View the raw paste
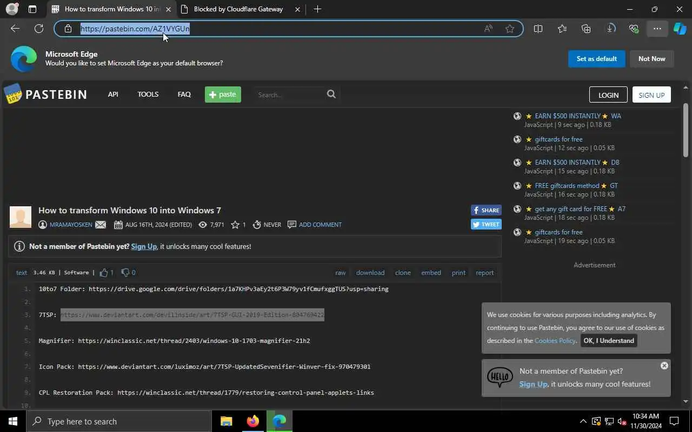The width and height of the screenshot is (692, 432). pyautogui.click(x=341, y=273)
